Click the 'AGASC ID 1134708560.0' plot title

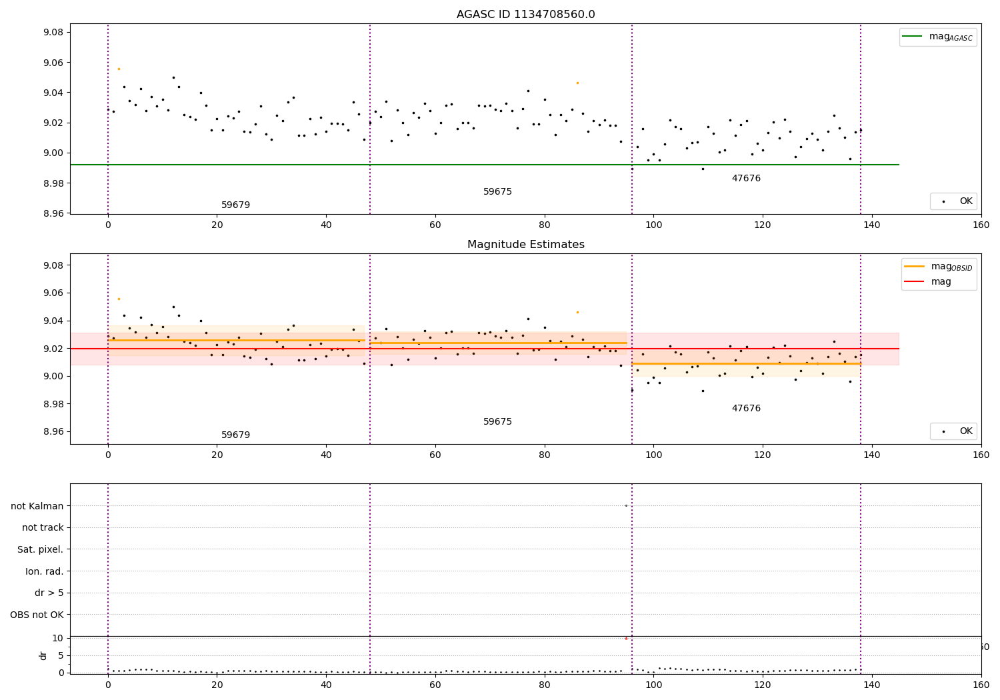tap(525, 15)
